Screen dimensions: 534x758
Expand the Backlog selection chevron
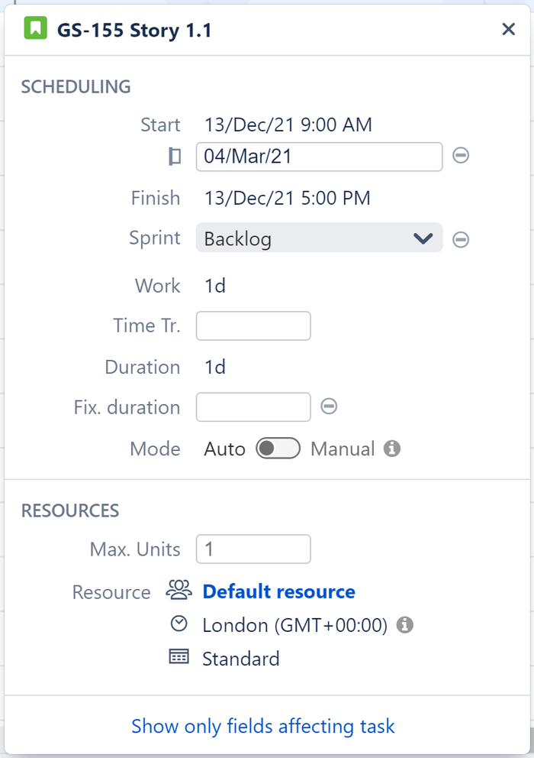(423, 238)
